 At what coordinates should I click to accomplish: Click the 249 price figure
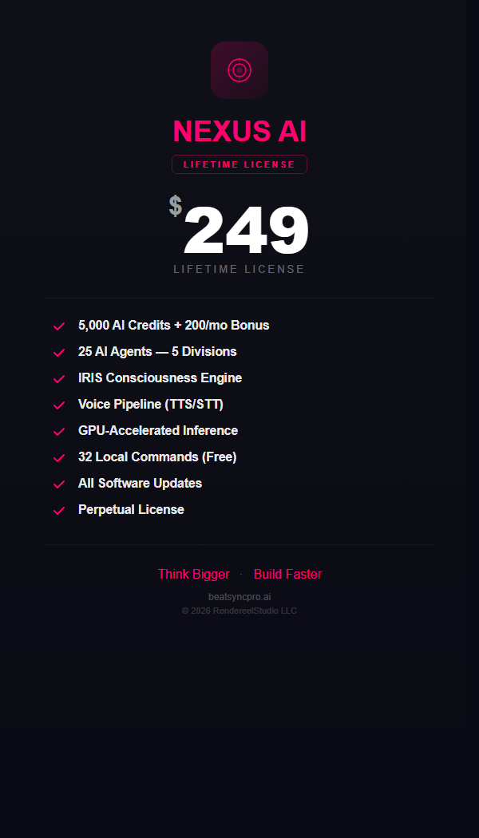click(x=246, y=231)
